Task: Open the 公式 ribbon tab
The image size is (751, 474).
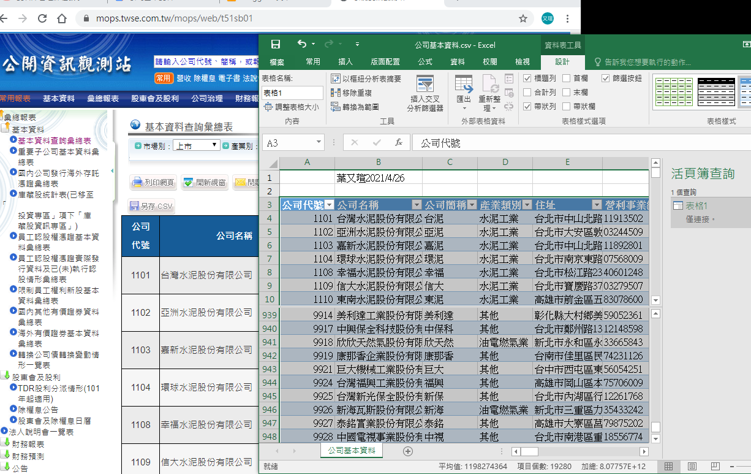Action: click(425, 62)
